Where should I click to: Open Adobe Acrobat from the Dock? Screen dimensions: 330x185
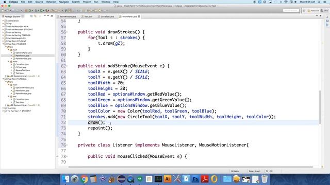(x=205, y=179)
